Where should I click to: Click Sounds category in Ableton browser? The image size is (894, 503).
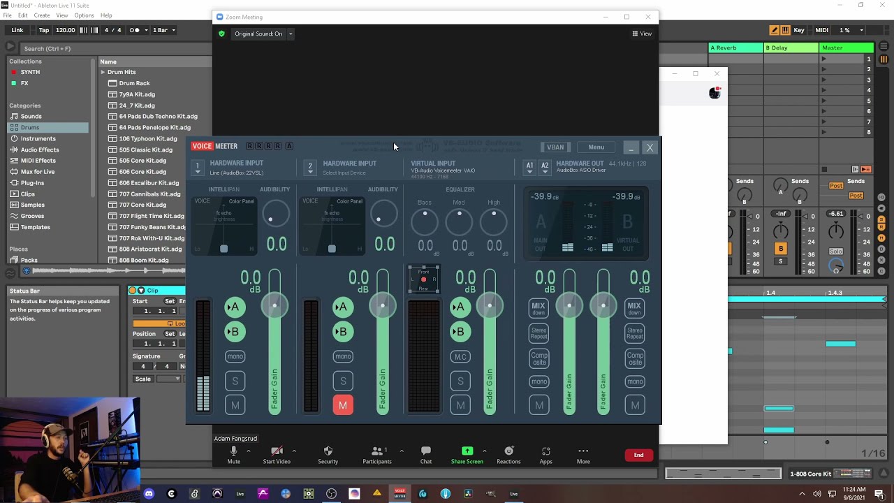pyautogui.click(x=31, y=117)
